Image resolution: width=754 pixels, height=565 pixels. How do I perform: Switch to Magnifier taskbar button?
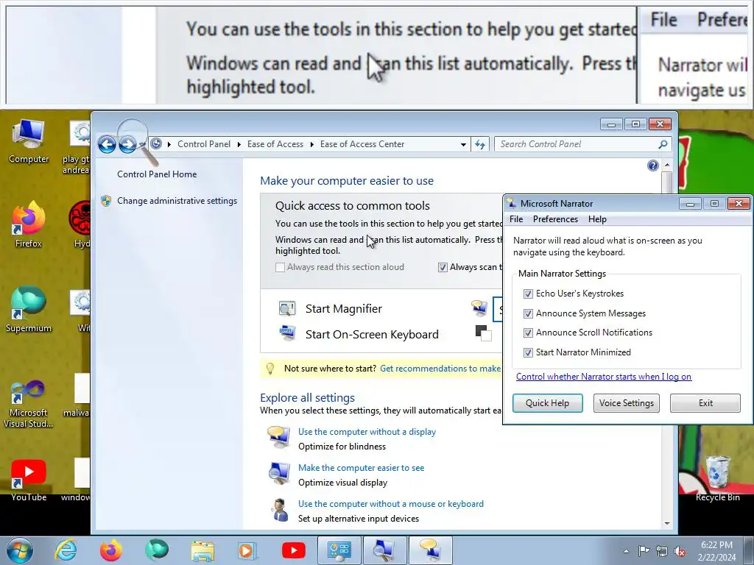[384, 550]
